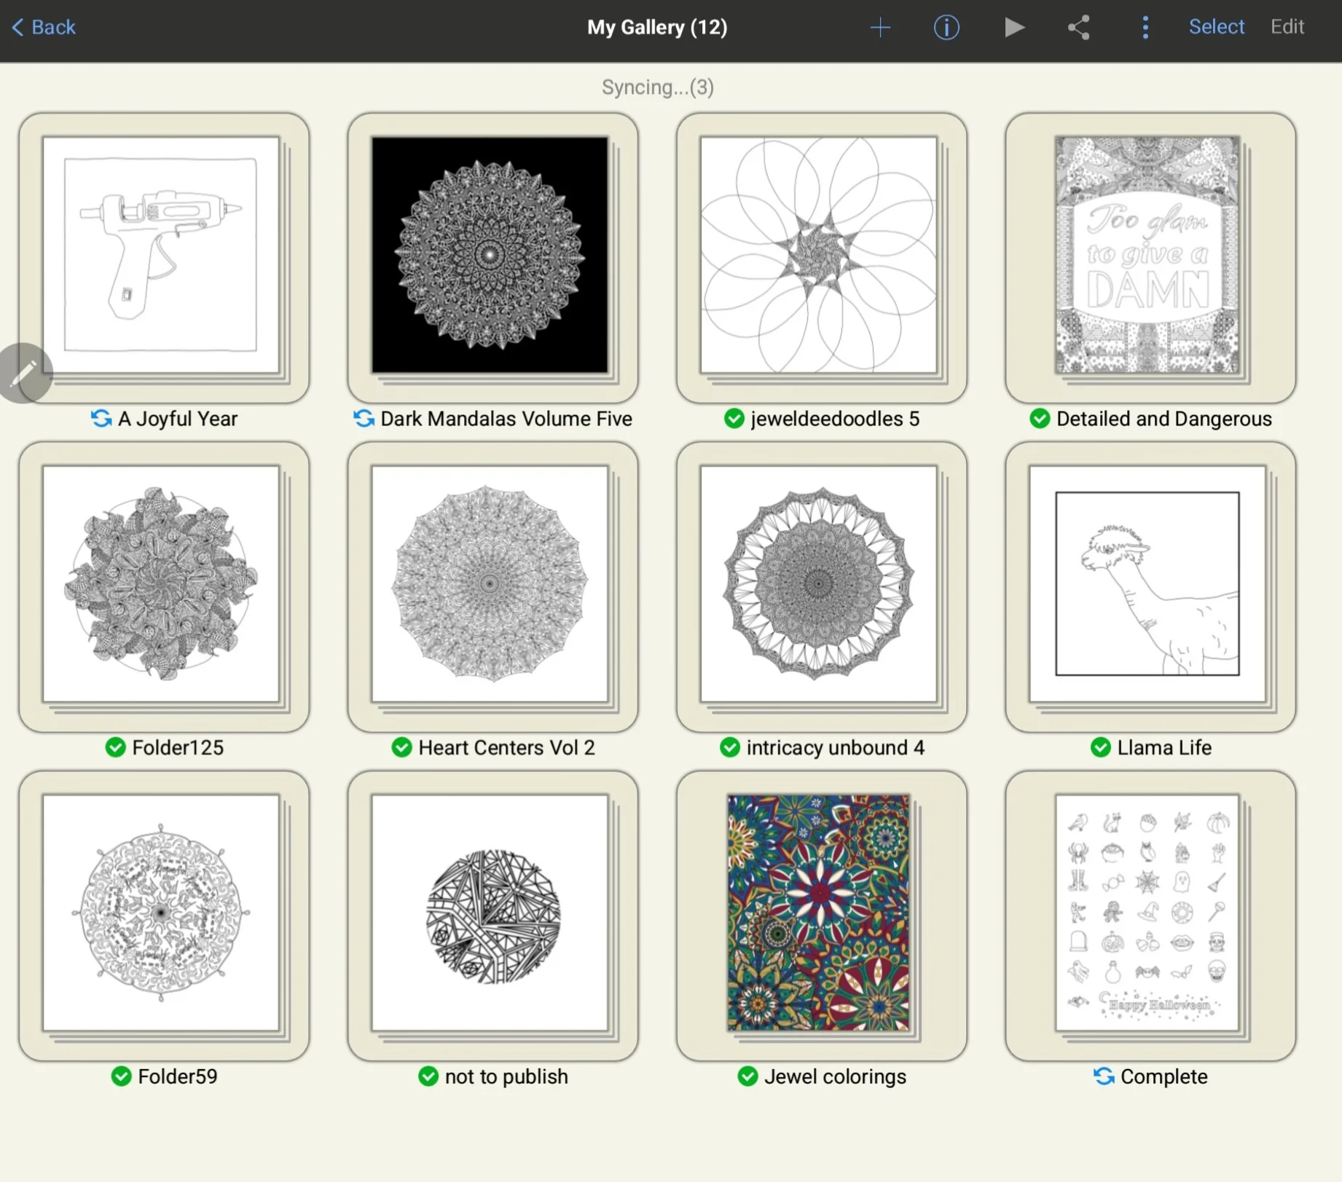Open the Folder125 thumbnail
1342x1182 pixels.
[x=164, y=587]
